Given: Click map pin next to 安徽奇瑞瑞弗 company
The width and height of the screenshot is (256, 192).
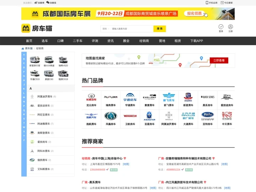Looking at the screenshot, I should click(x=214, y=158).
